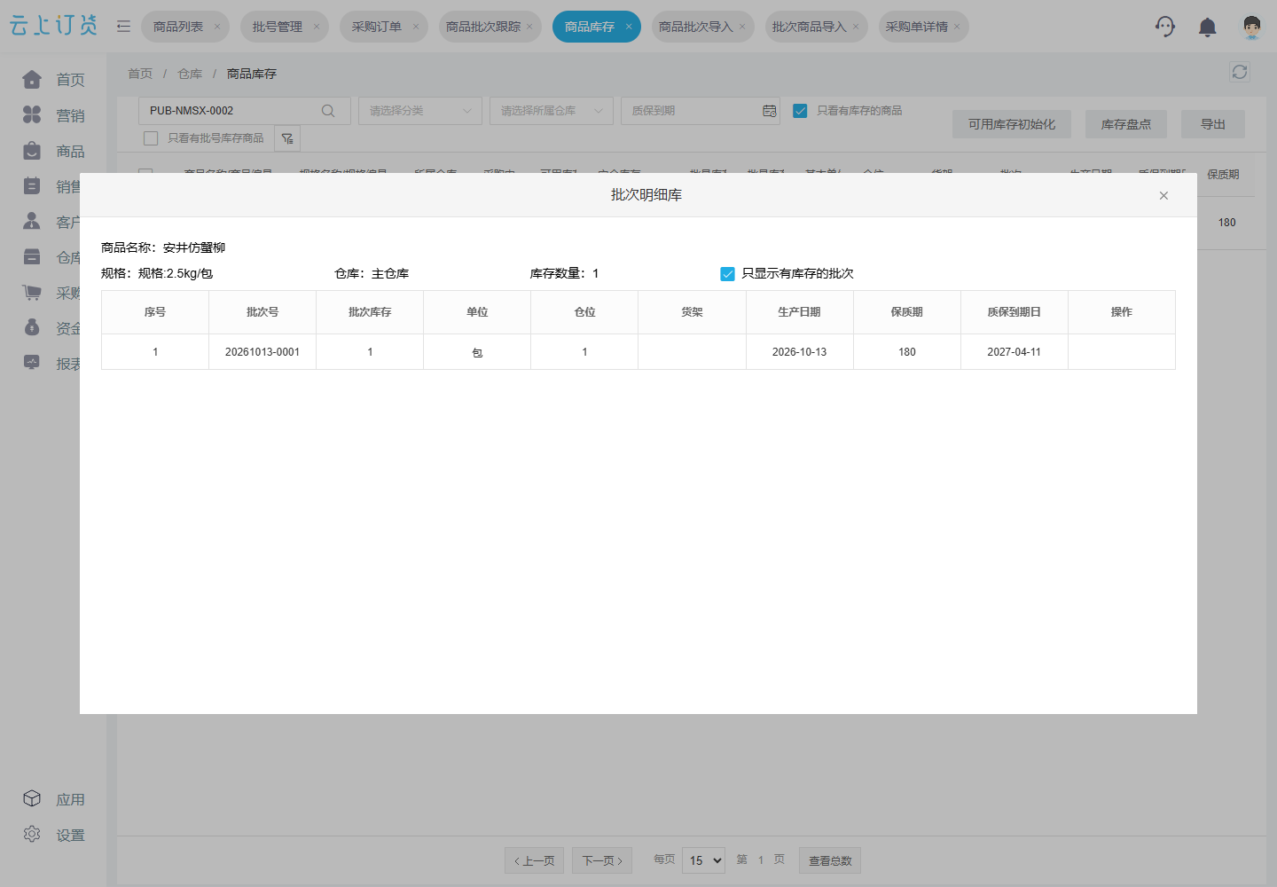This screenshot has height=887, width=1277.
Task: Click the 生产日期 value 2026-10-13
Action: point(799,352)
